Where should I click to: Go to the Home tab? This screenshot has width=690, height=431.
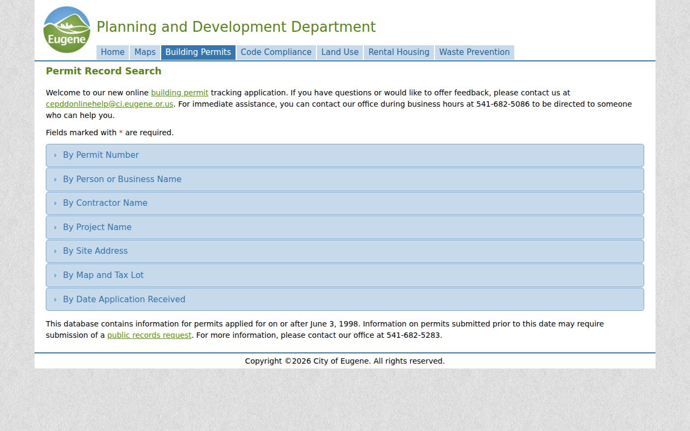(113, 52)
